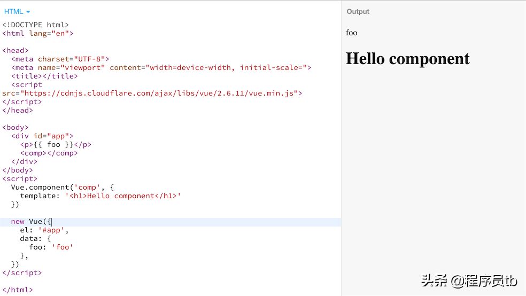Click the el: '#app' line

[x=44, y=230]
